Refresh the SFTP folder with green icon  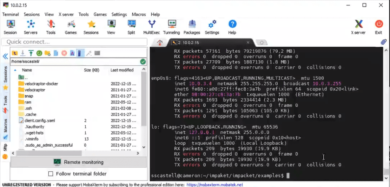pos(39,53)
